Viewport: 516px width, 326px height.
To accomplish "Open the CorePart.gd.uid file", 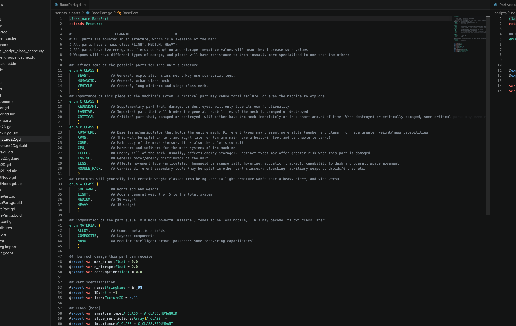I will 25,215.
